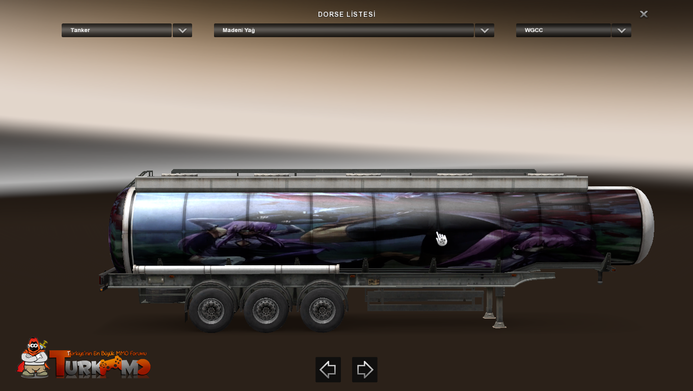693x391 pixels.
Task: Expand the arrow next to WGCC
Action: click(x=622, y=30)
